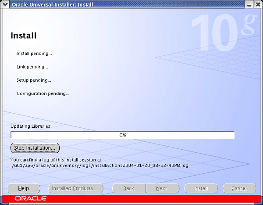
Task: Click the 10g watermark logo
Action: click(x=219, y=33)
